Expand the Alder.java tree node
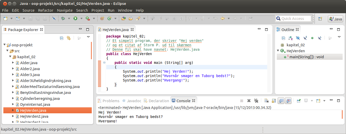The image size is (346, 134). (x=13, y=63)
